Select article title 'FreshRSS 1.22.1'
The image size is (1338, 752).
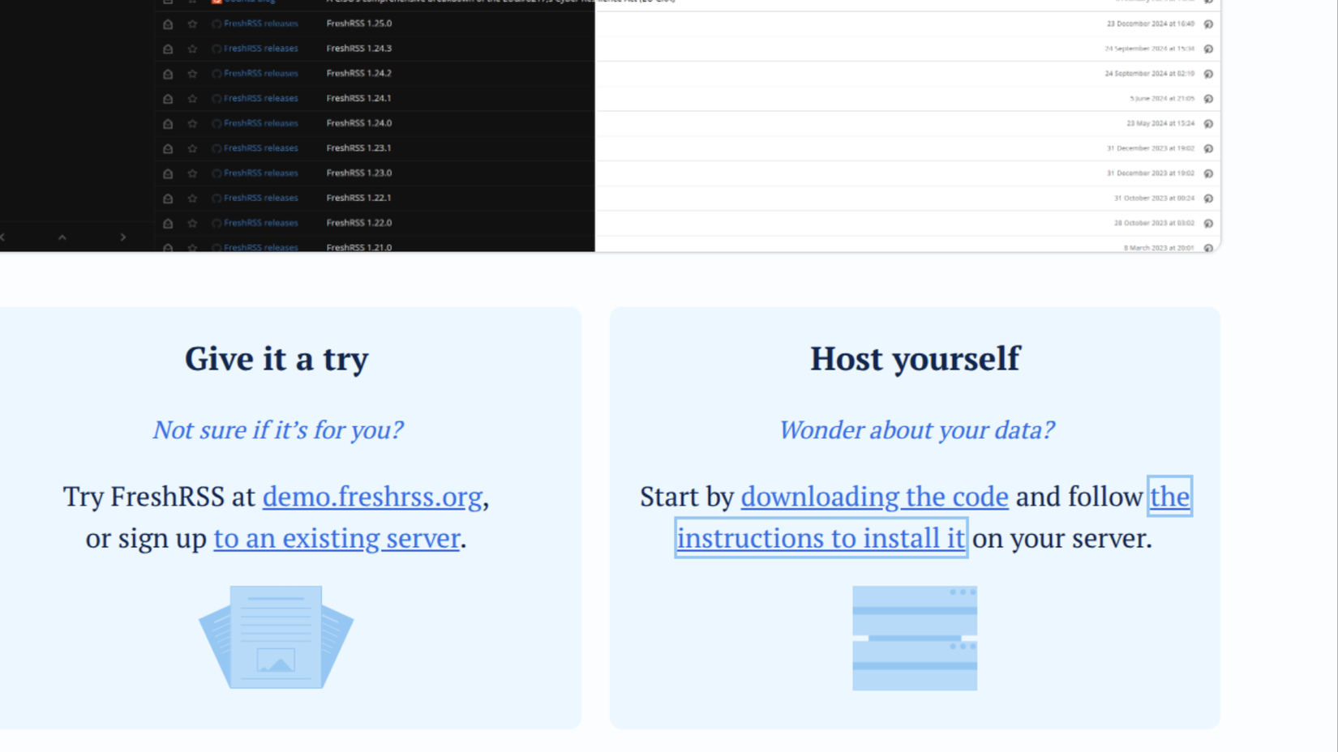[358, 198]
